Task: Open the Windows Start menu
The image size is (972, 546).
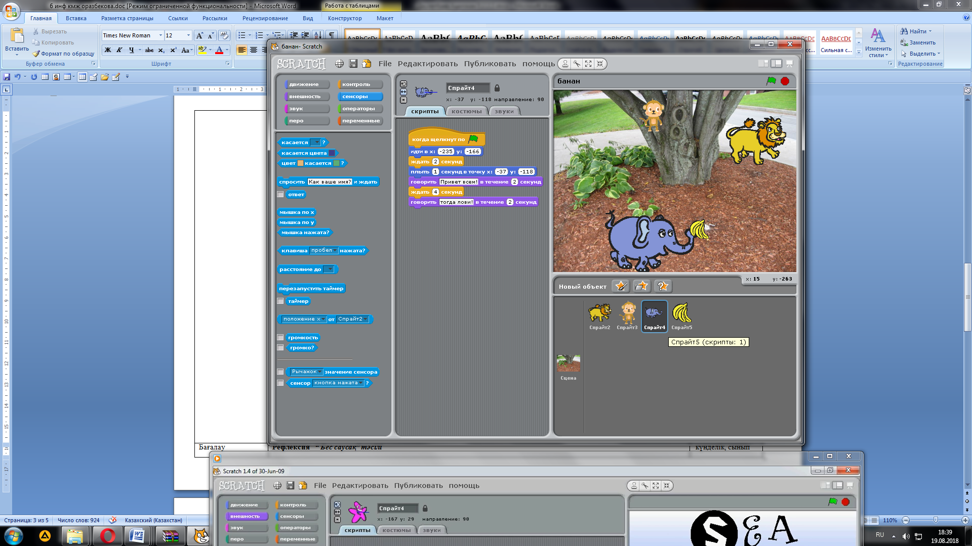Action: (14, 535)
